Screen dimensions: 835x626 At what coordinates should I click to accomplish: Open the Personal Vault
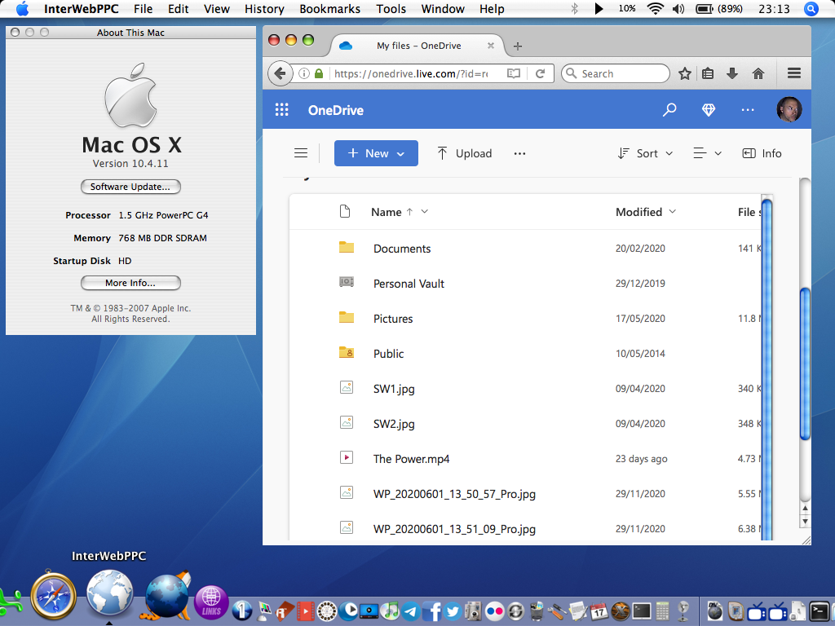[409, 284]
